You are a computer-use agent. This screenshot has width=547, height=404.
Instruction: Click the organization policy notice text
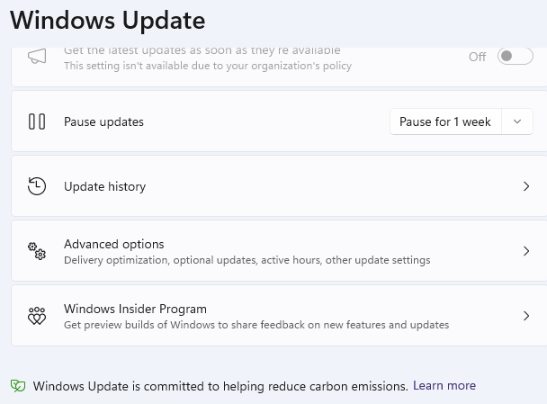click(x=207, y=66)
